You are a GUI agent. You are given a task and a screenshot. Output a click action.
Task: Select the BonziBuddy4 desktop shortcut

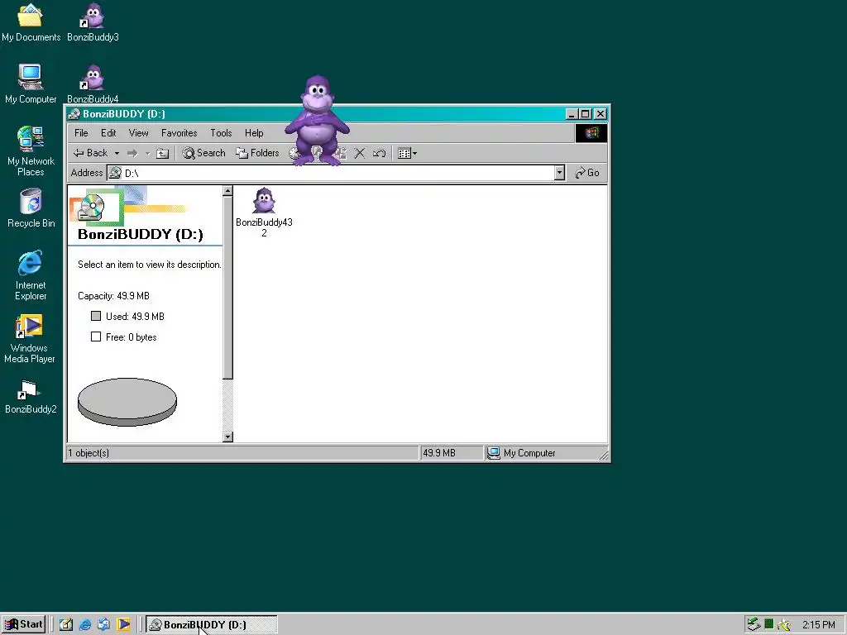click(93, 84)
